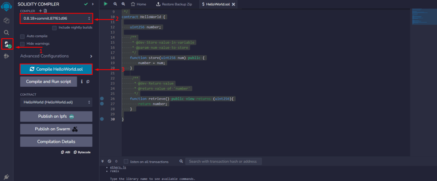Click 'contract HelloWorld {' code line
The image size is (437, 181).
click(x=144, y=17)
